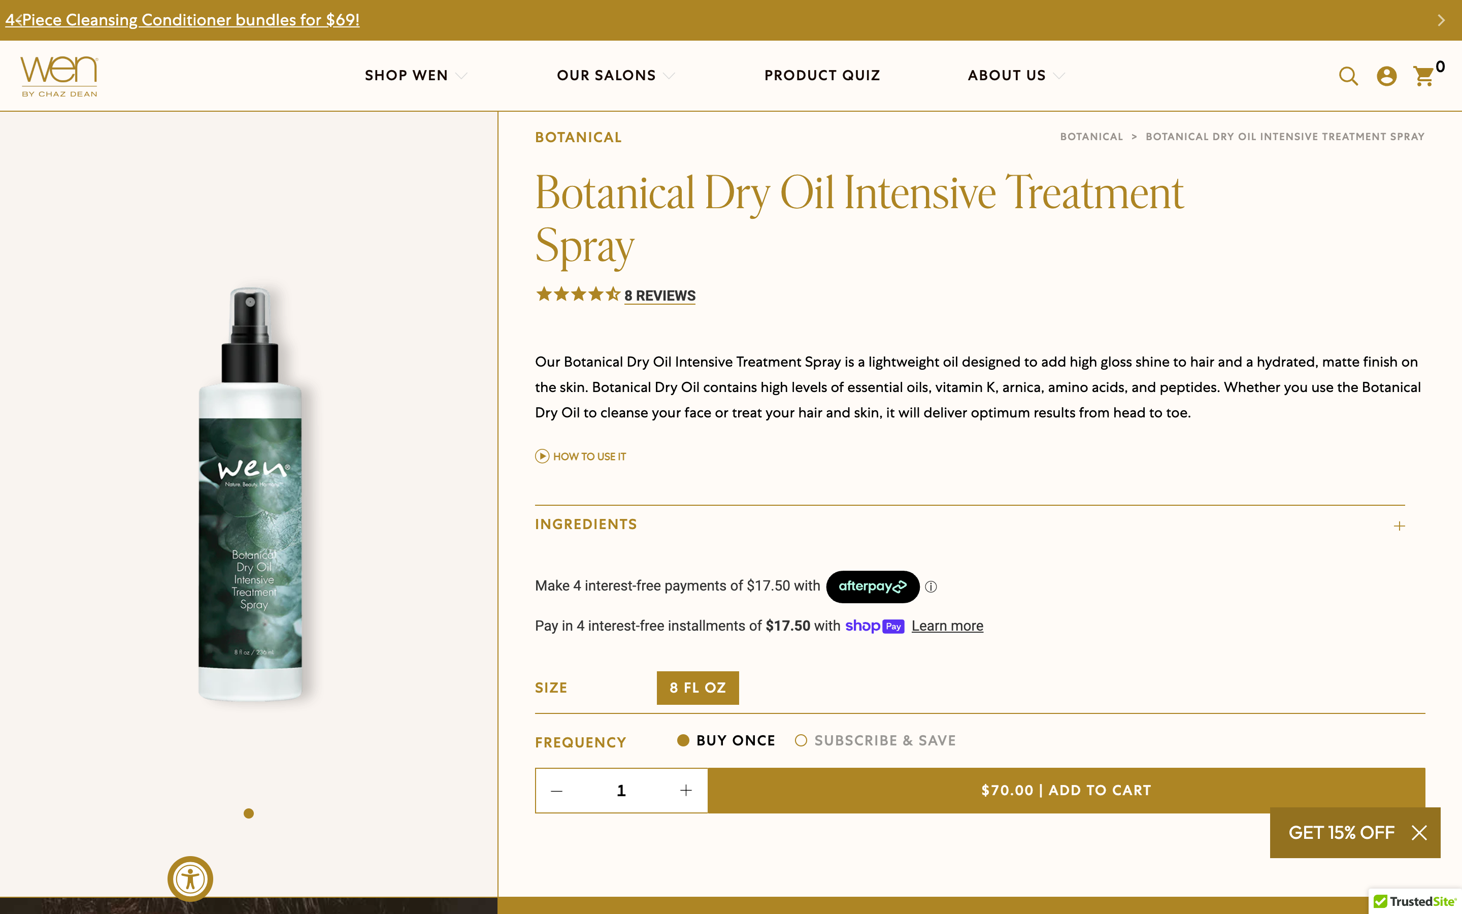
Task: Select Subscribe & Save frequency option
Action: (x=801, y=740)
